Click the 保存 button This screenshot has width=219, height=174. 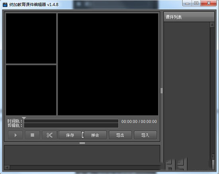click(x=70, y=135)
